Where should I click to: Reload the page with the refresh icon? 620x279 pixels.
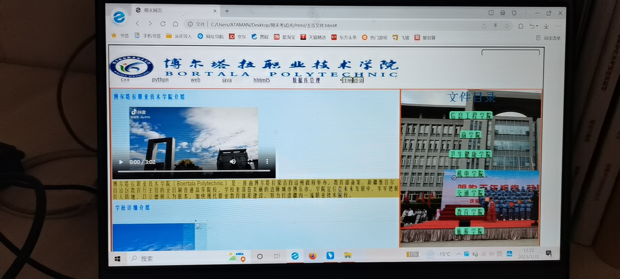point(163,24)
